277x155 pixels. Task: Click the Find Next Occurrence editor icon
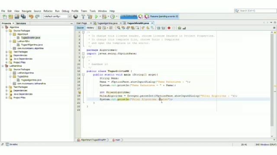(128, 28)
